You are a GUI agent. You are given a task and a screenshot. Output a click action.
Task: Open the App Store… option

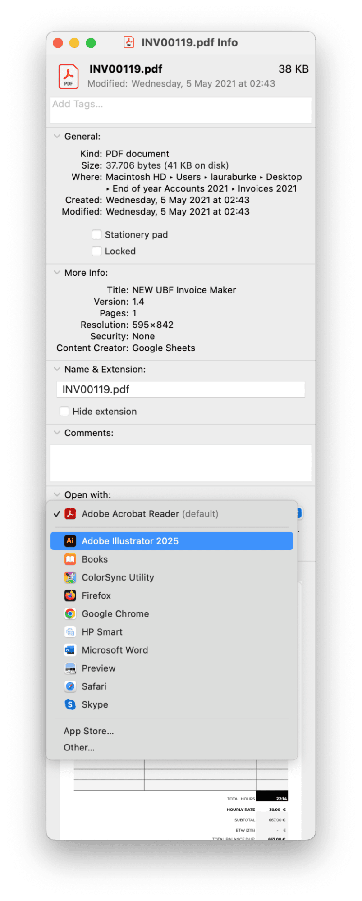click(88, 731)
